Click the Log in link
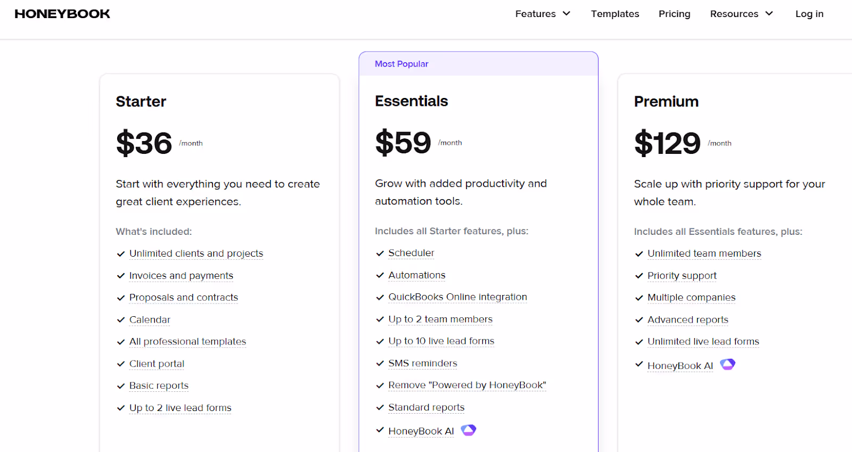Image resolution: width=852 pixels, height=452 pixels. (x=809, y=14)
